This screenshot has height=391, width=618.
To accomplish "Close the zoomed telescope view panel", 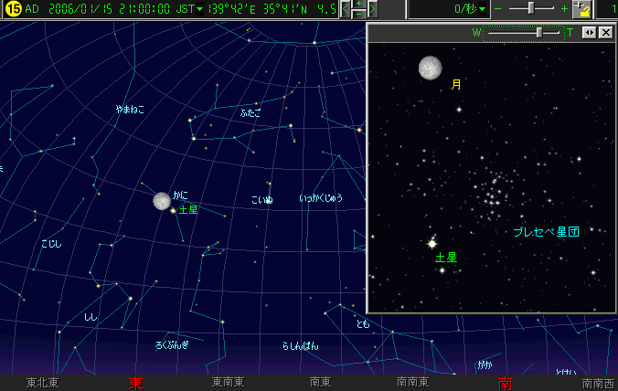I will tap(605, 32).
